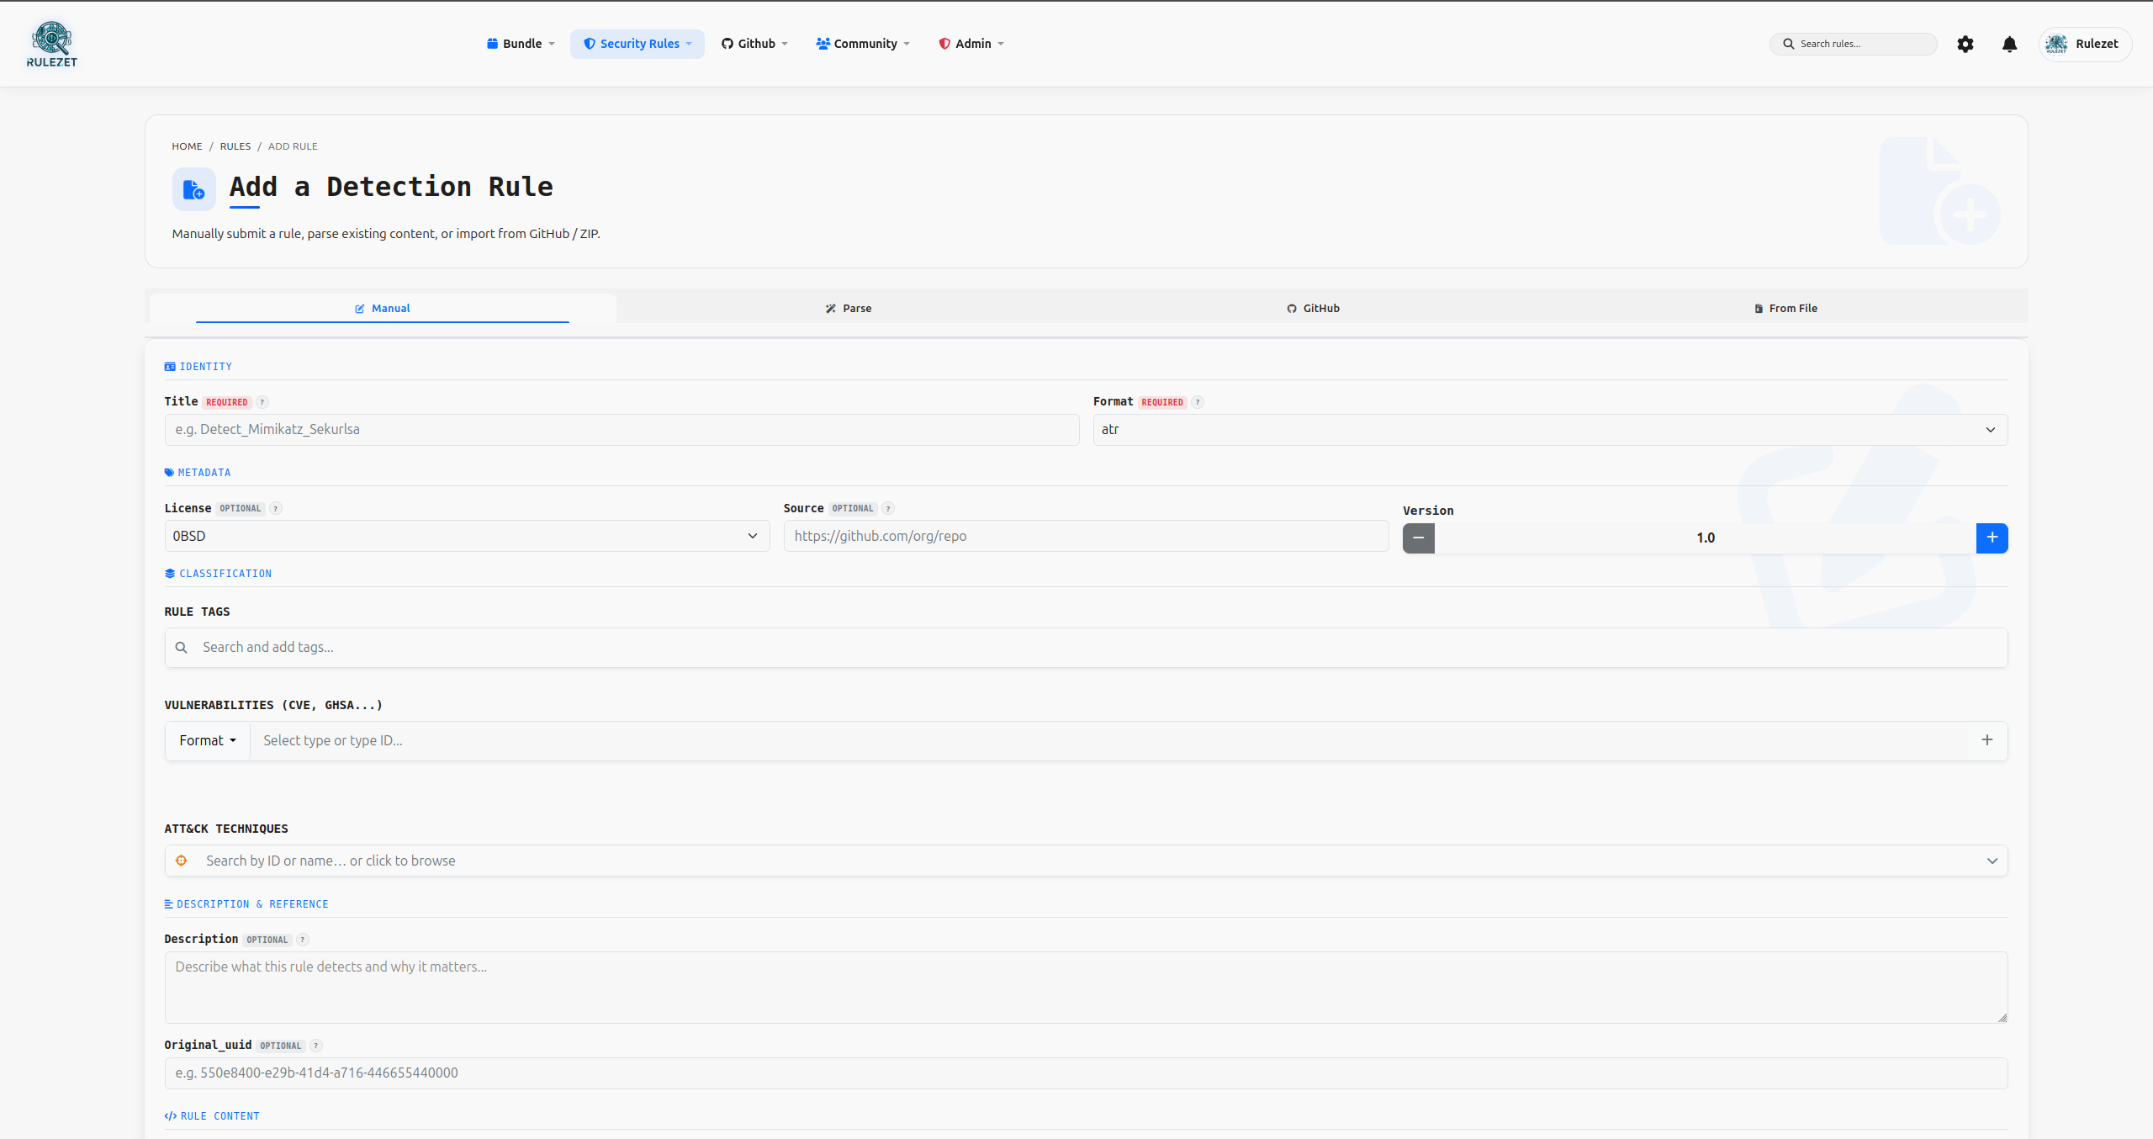Go to HOME breadcrumb link
The width and height of the screenshot is (2153, 1139).
coord(187,146)
